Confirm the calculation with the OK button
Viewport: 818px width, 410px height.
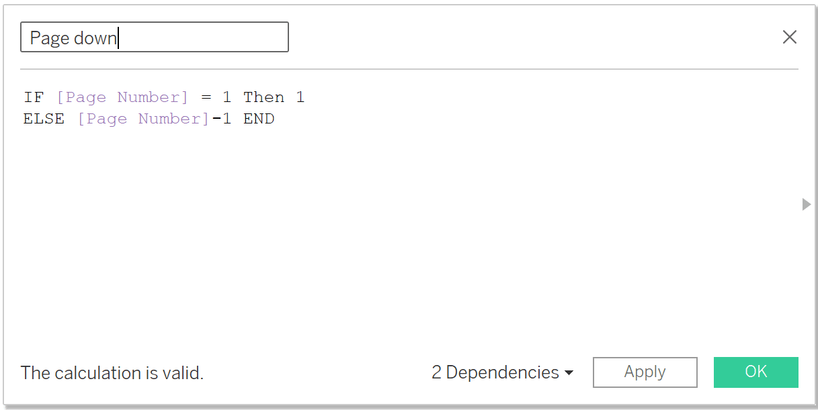click(755, 372)
